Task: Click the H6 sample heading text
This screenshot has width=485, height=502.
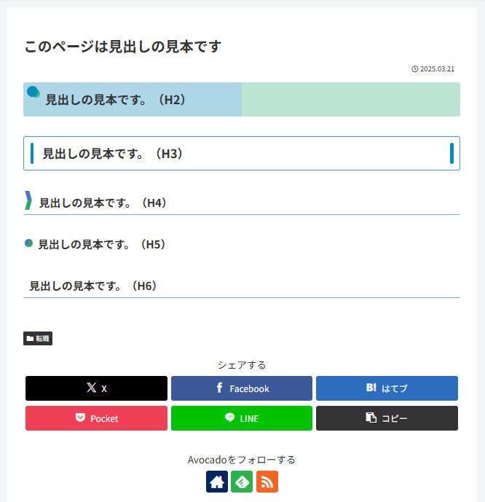Action: click(x=93, y=286)
